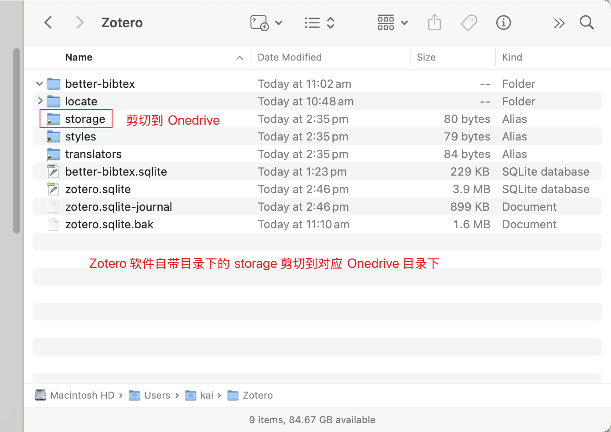
Task: Show more toolbar items with double chevron
Action: pos(559,23)
